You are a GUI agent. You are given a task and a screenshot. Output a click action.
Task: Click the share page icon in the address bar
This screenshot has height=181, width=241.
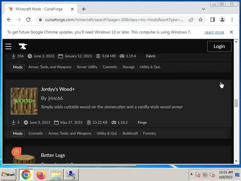(191, 20)
